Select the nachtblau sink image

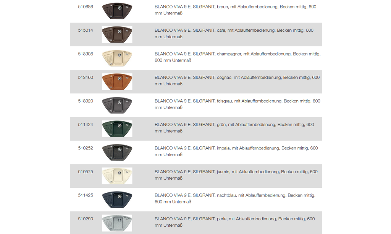pyautogui.click(x=117, y=200)
